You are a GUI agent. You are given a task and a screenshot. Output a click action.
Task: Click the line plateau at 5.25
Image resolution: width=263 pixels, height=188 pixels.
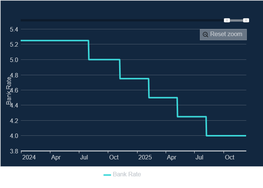tap(54, 40)
